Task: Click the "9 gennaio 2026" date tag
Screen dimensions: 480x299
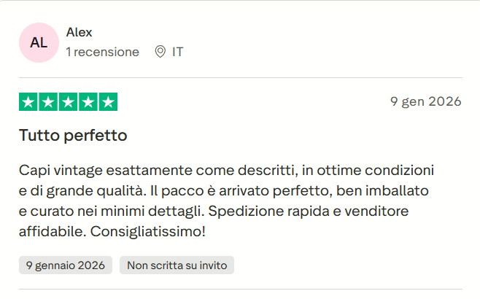Action: coord(66,265)
